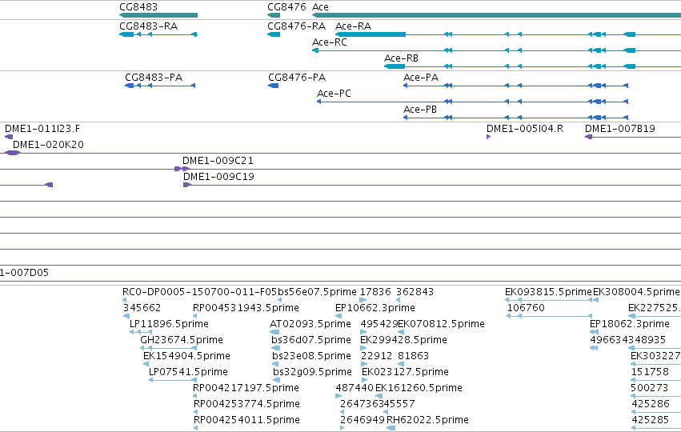The width and height of the screenshot is (681, 432).
Task: Click the LP11896.5prime EST
Action: [x=169, y=324]
